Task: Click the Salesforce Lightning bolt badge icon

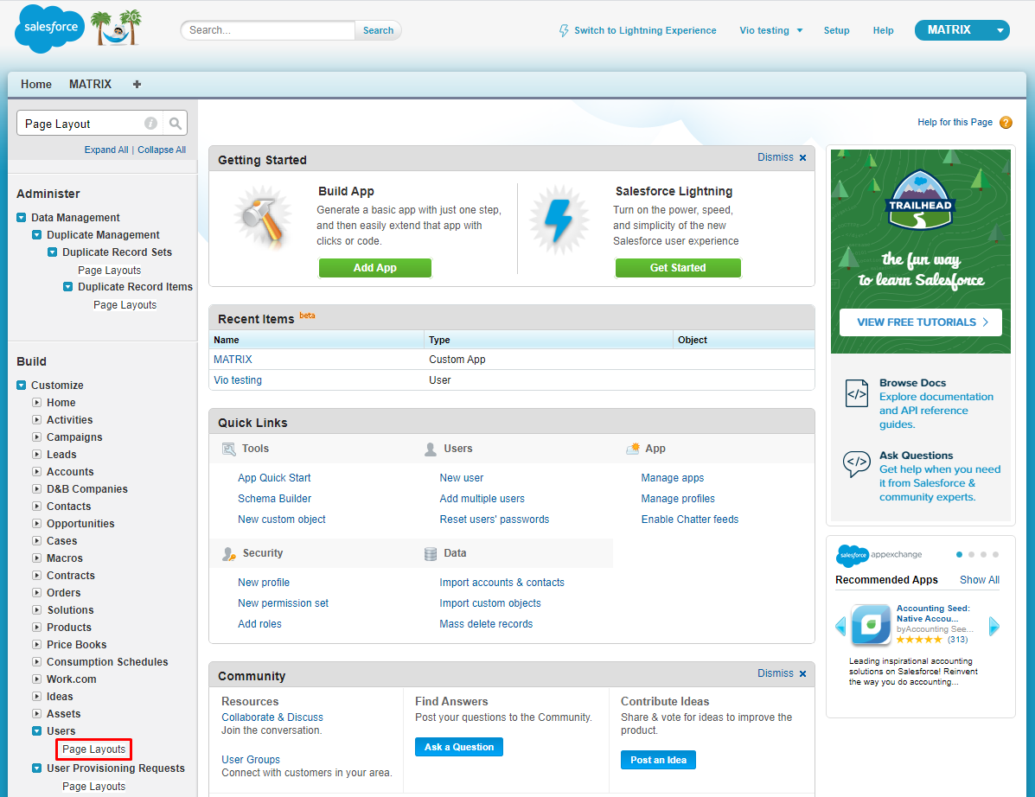Action: pos(559,220)
